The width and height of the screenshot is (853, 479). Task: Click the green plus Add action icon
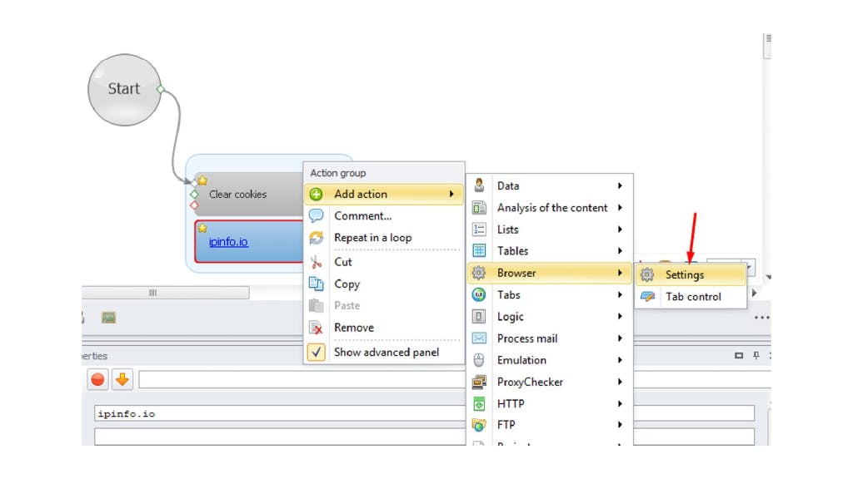pyautogui.click(x=316, y=194)
